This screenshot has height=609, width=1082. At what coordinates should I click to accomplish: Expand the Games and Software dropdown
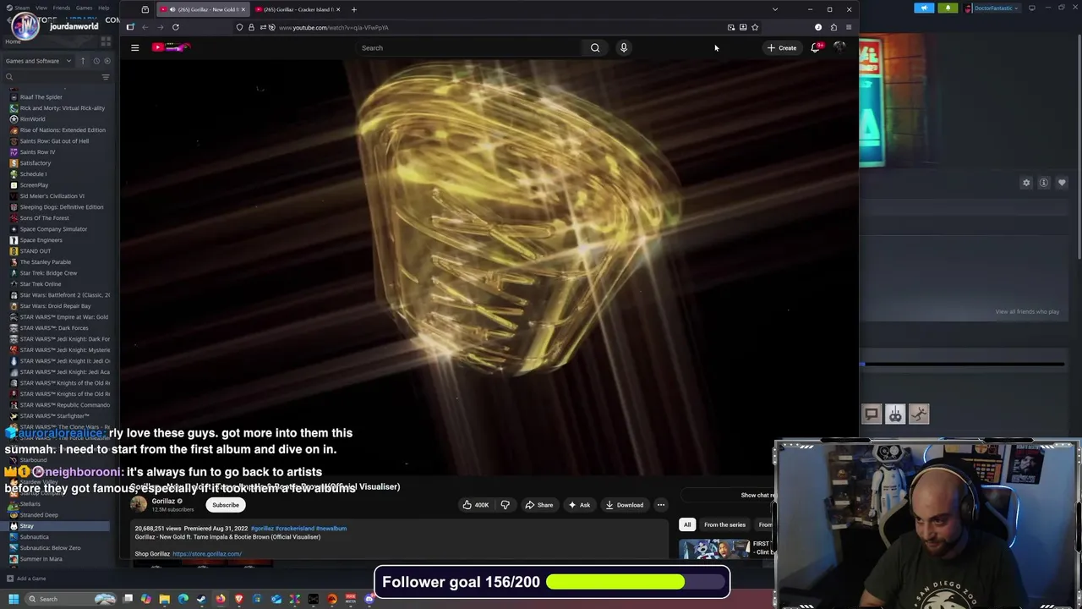pyautogui.click(x=38, y=61)
